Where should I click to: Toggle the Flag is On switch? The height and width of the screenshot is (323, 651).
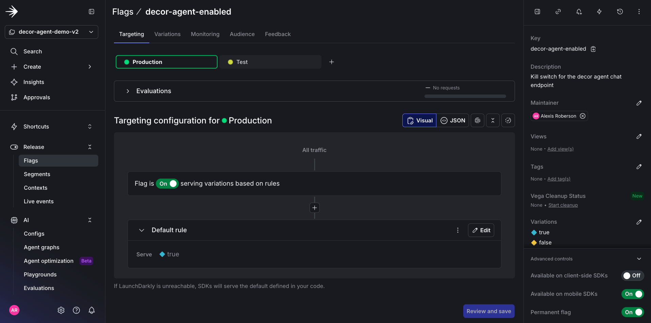(x=167, y=184)
